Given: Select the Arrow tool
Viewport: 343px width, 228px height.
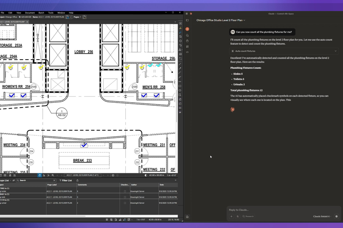Looking at the screenshot, I should [180, 69].
